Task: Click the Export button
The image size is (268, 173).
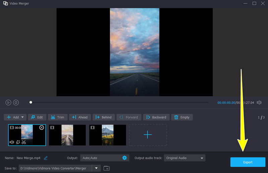Action: pos(248,162)
